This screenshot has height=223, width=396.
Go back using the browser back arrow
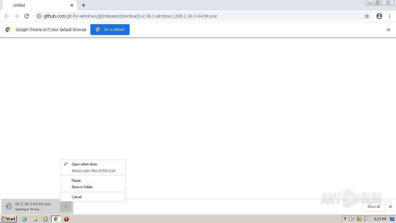coord(7,16)
